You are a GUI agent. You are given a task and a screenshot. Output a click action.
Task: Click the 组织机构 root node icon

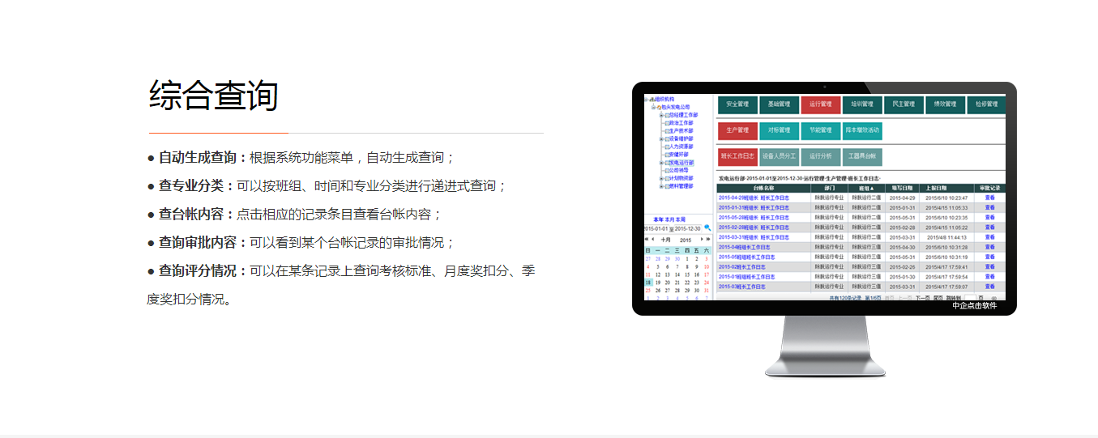(x=652, y=99)
